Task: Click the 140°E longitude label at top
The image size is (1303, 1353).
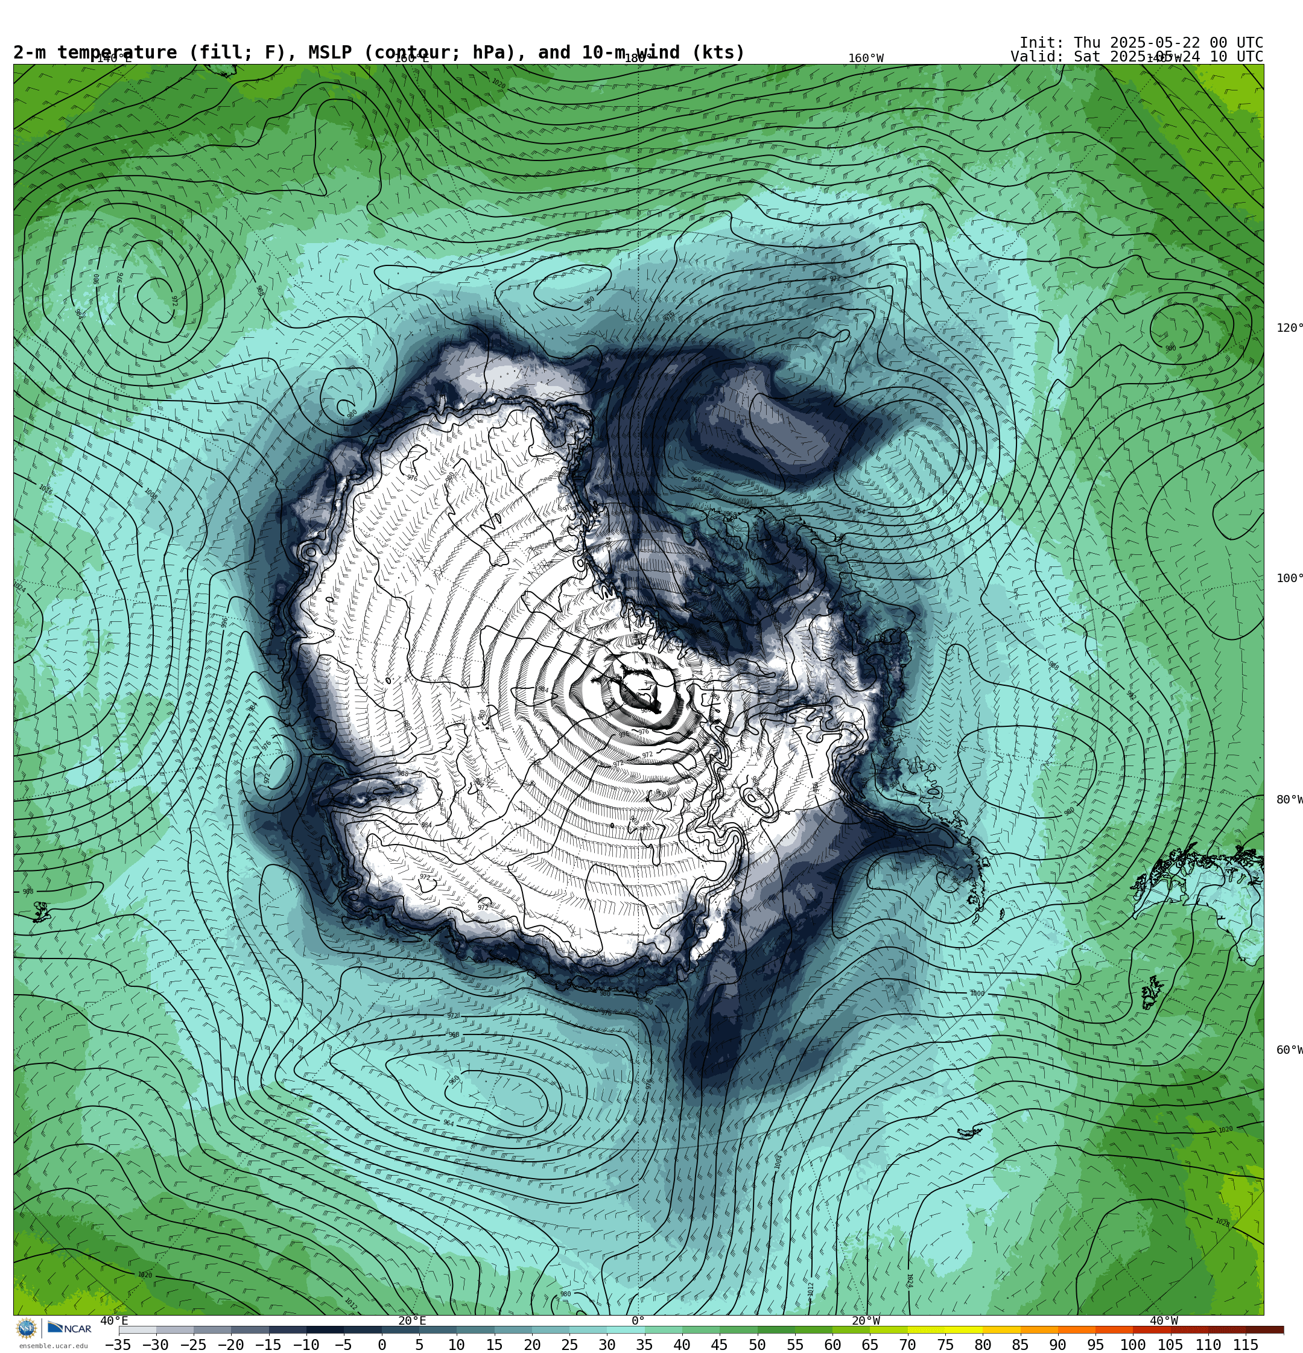Action: [x=114, y=59]
